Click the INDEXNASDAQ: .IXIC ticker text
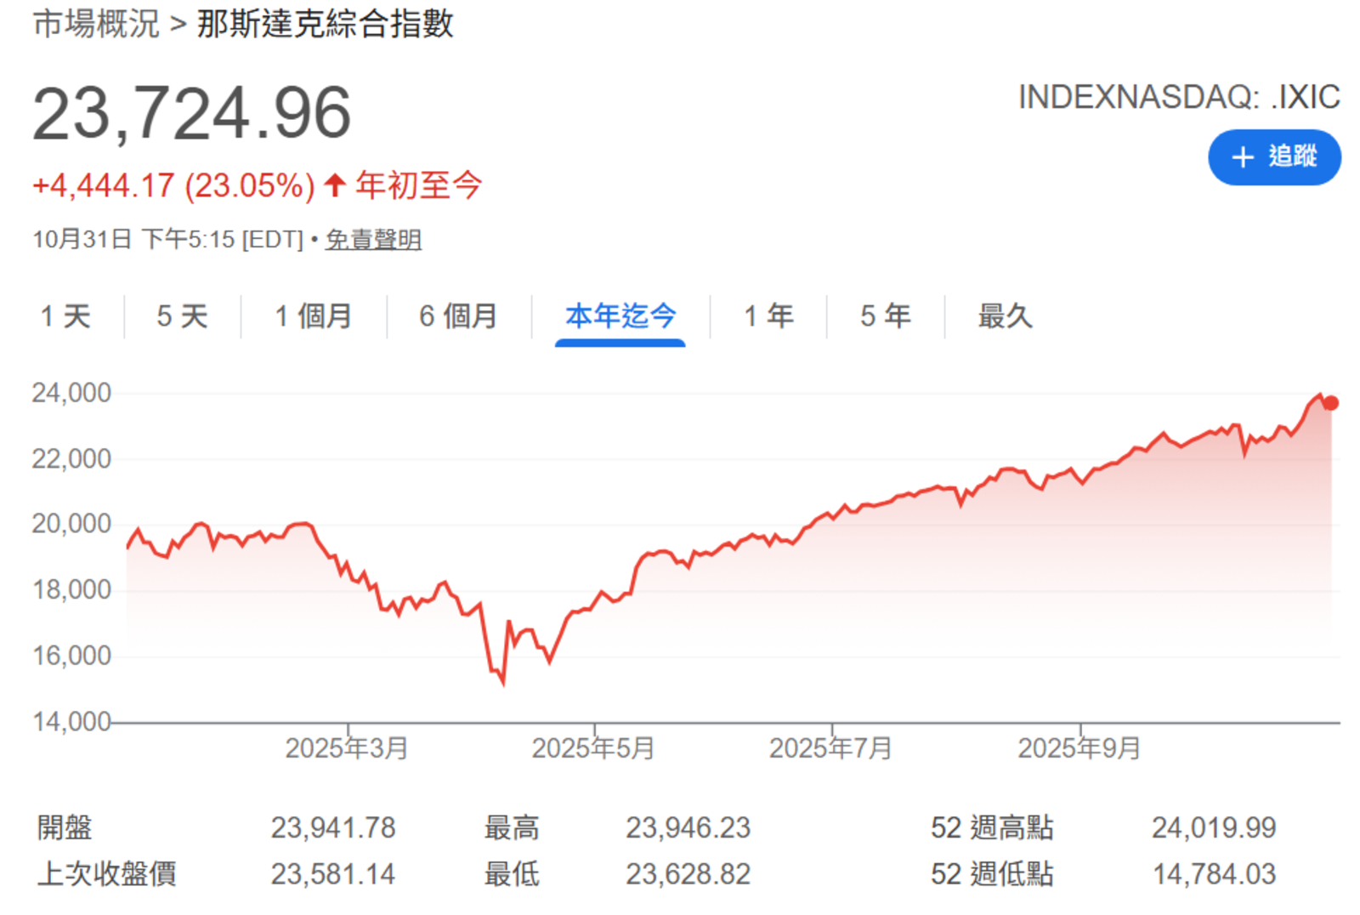Image resolution: width=1360 pixels, height=915 pixels. pyautogui.click(x=1179, y=97)
